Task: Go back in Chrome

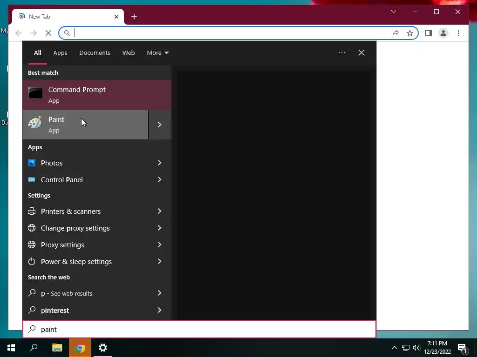Action: click(x=19, y=33)
